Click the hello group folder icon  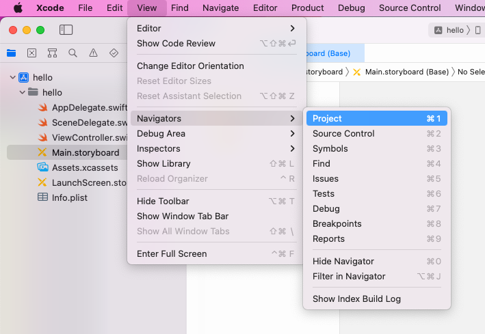coord(33,92)
